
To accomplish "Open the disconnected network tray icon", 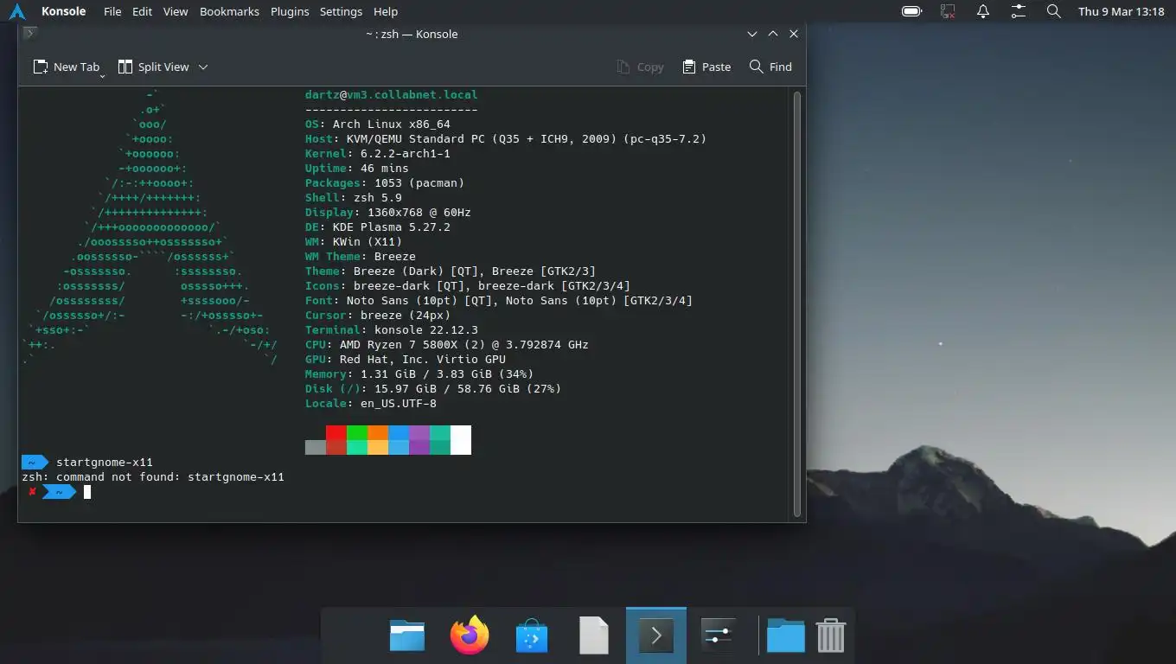I will pyautogui.click(x=948, y=11).
